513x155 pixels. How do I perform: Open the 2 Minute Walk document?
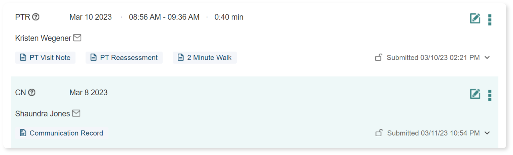point(205,58)
